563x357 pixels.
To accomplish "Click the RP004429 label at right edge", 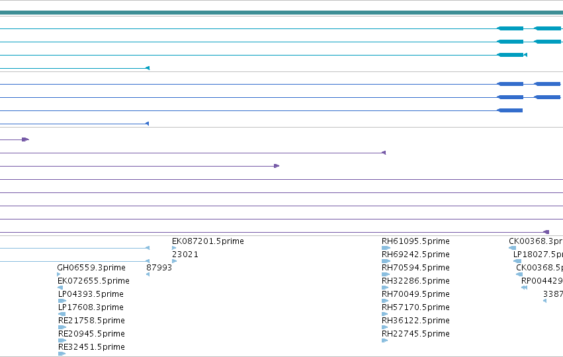I will (542, 281).
